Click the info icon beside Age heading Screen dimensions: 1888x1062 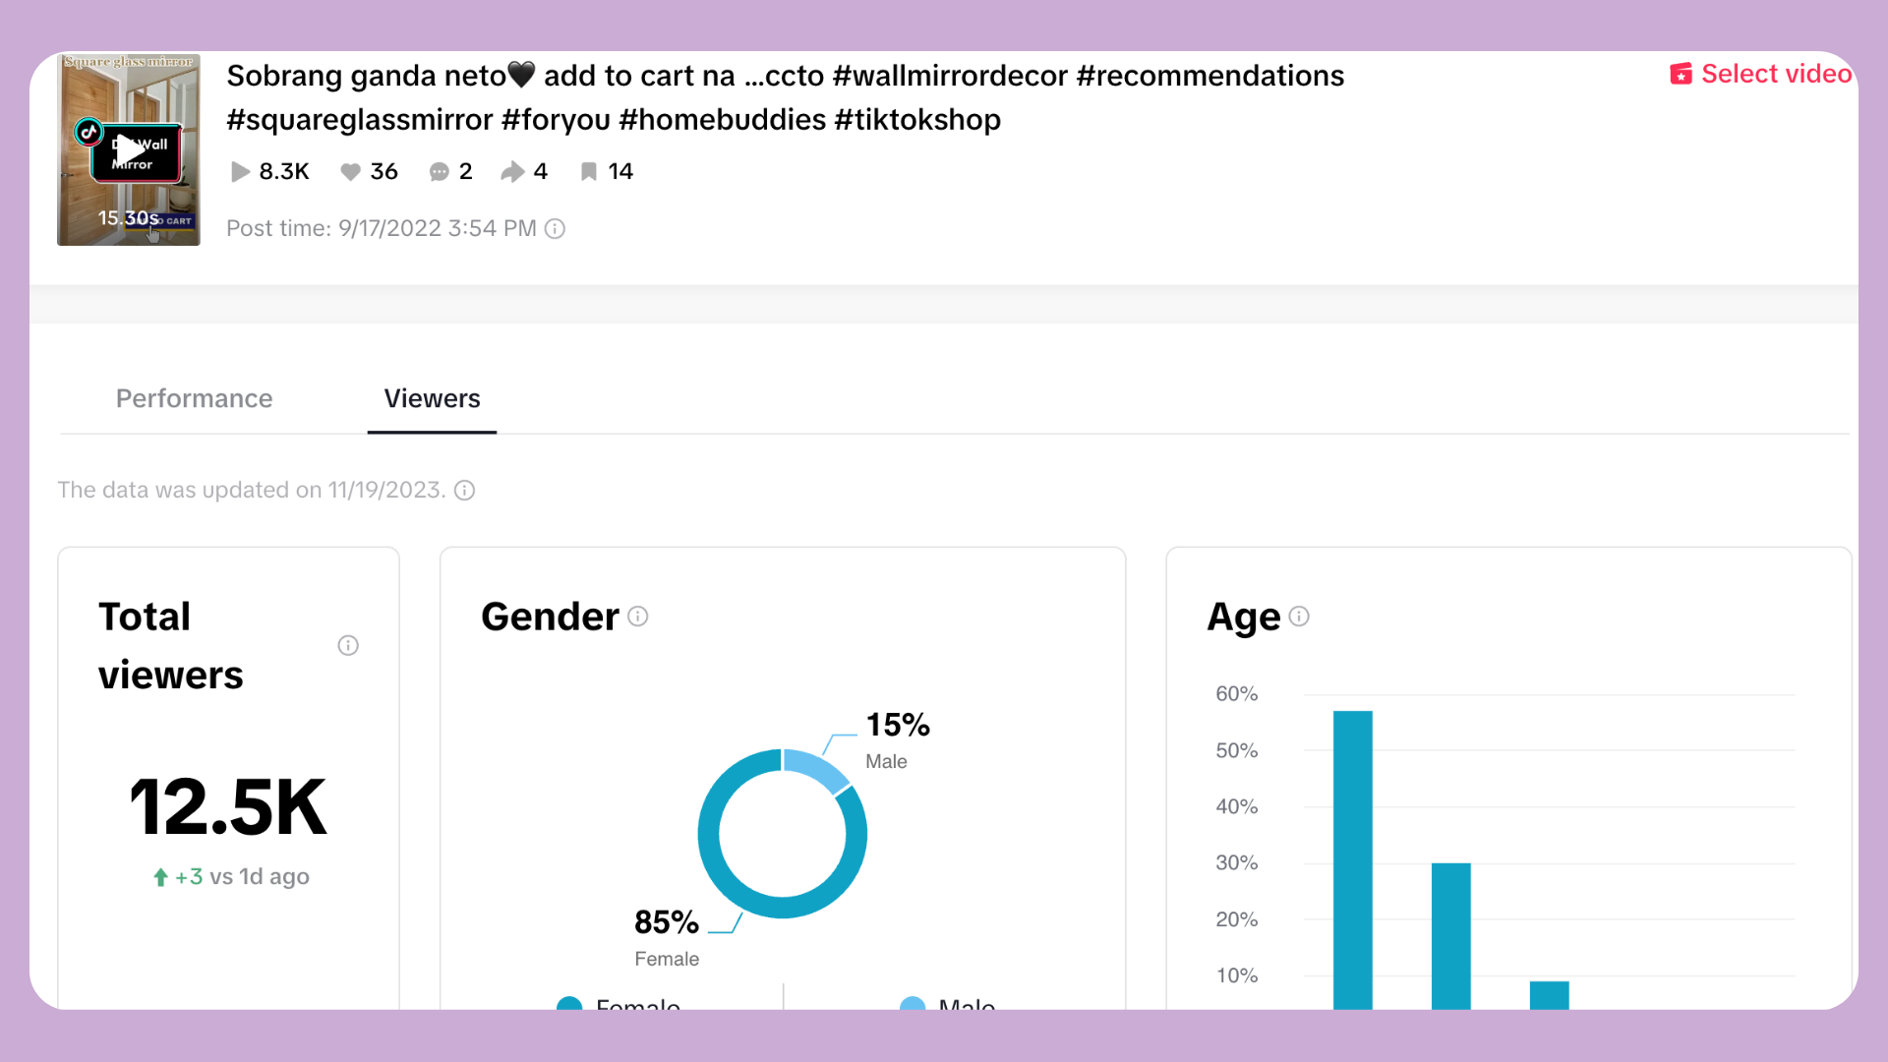(x=1299, y=617)
